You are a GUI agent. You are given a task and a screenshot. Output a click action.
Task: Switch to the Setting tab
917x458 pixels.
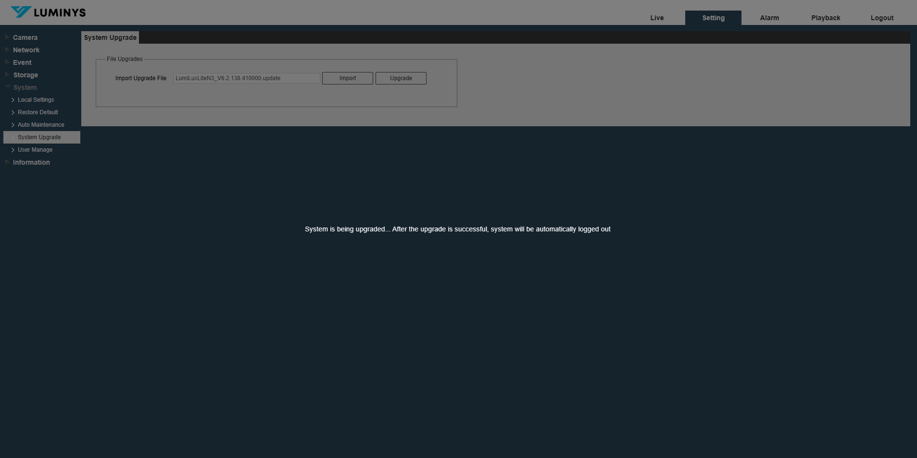(713, 18)
